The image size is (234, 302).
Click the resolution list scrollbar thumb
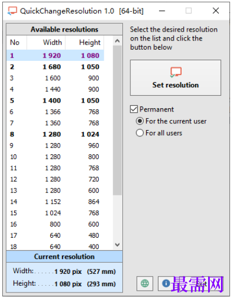click(x=117, y=121)
